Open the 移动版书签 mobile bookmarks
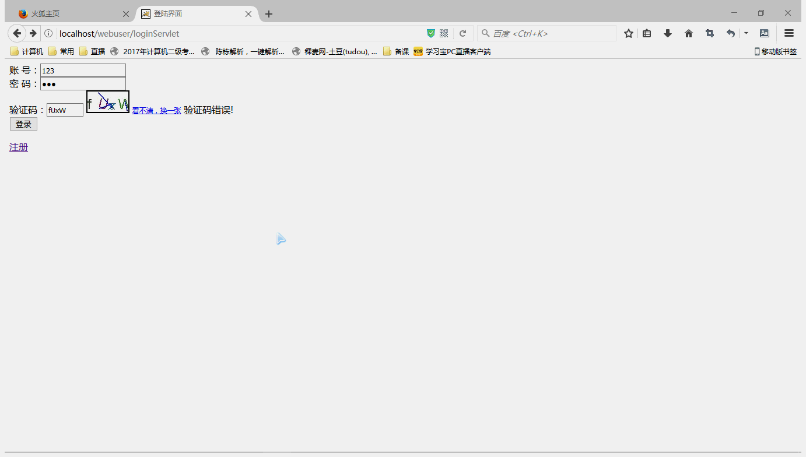This screenshot has width=806, height=457. pos(775,51)
